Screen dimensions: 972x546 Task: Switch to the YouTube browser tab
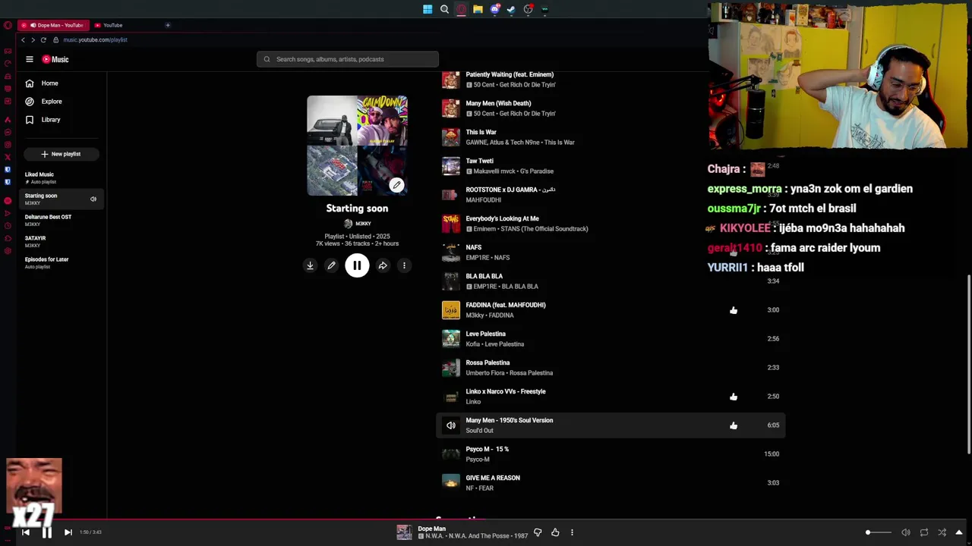[x=114, y=25]
